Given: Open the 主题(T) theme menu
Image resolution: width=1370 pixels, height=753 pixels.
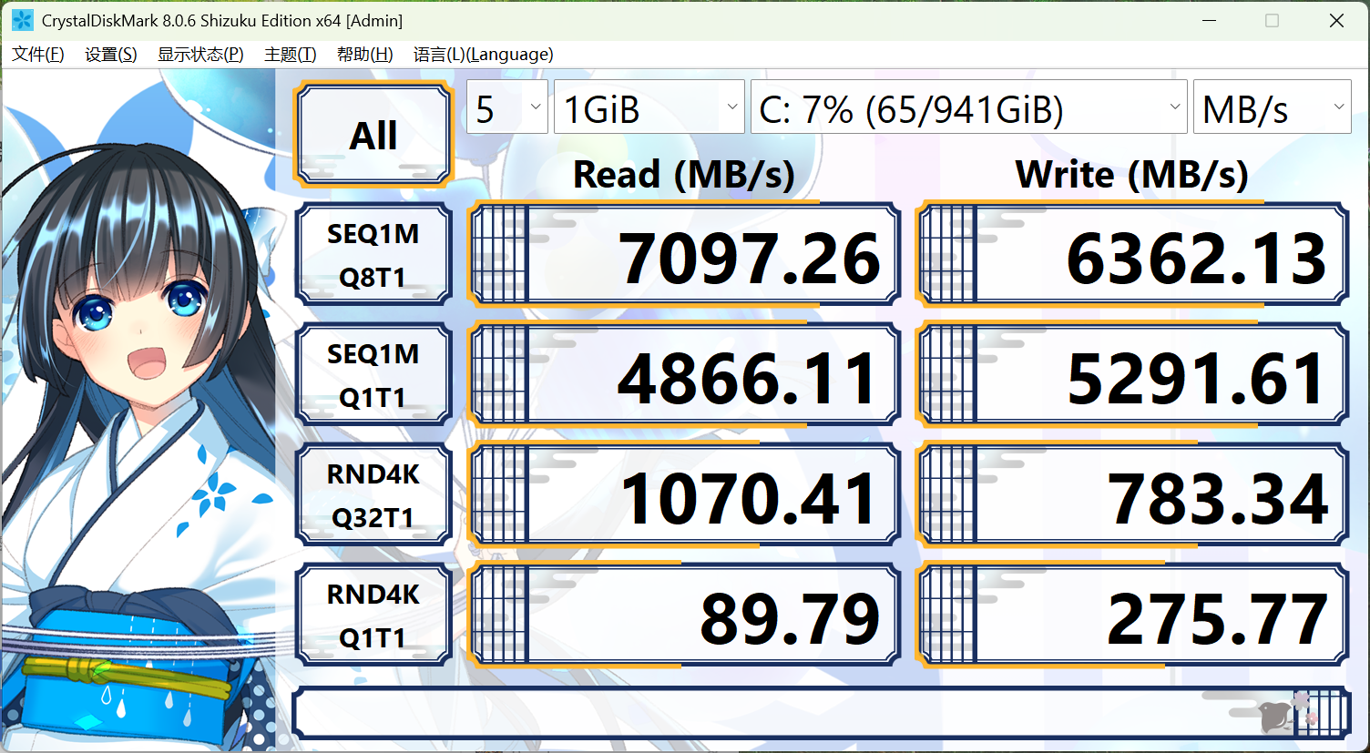Looking at the screenshot, I should 291,55.
